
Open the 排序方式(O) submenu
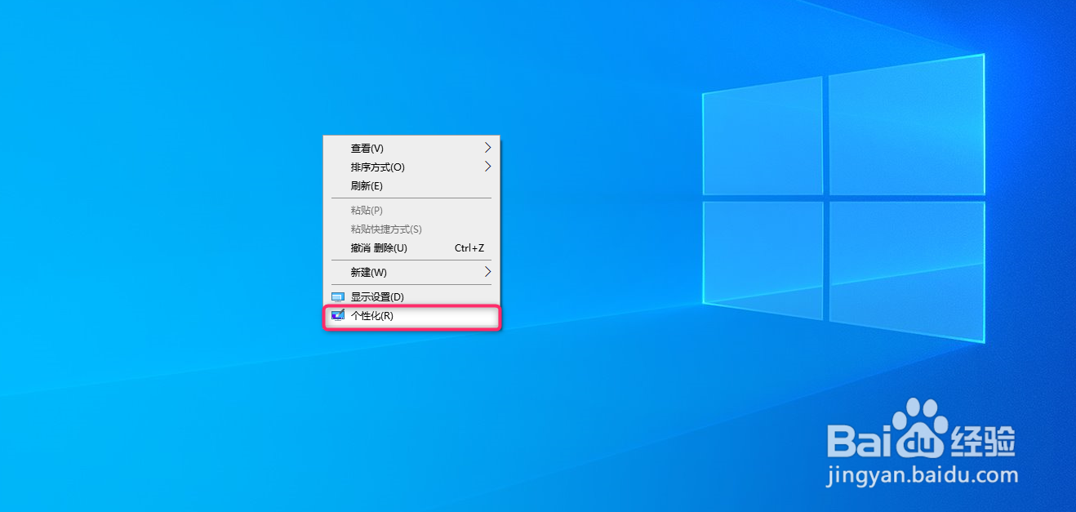[x=411, y=167]
